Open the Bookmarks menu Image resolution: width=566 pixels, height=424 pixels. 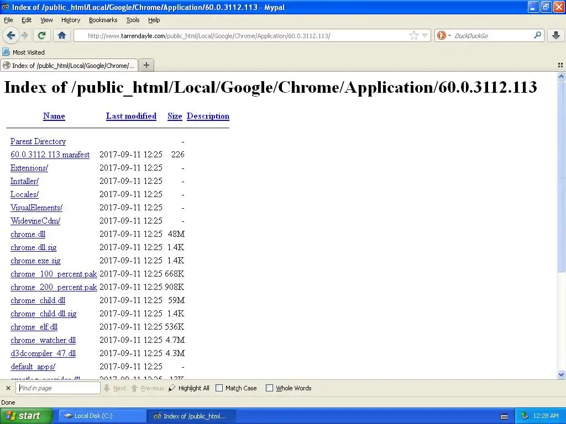click(x=103, y=20)
